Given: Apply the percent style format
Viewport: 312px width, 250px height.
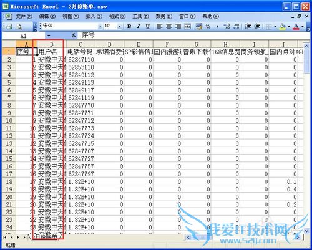Looking at the screenshot, I should click(208, 26).
